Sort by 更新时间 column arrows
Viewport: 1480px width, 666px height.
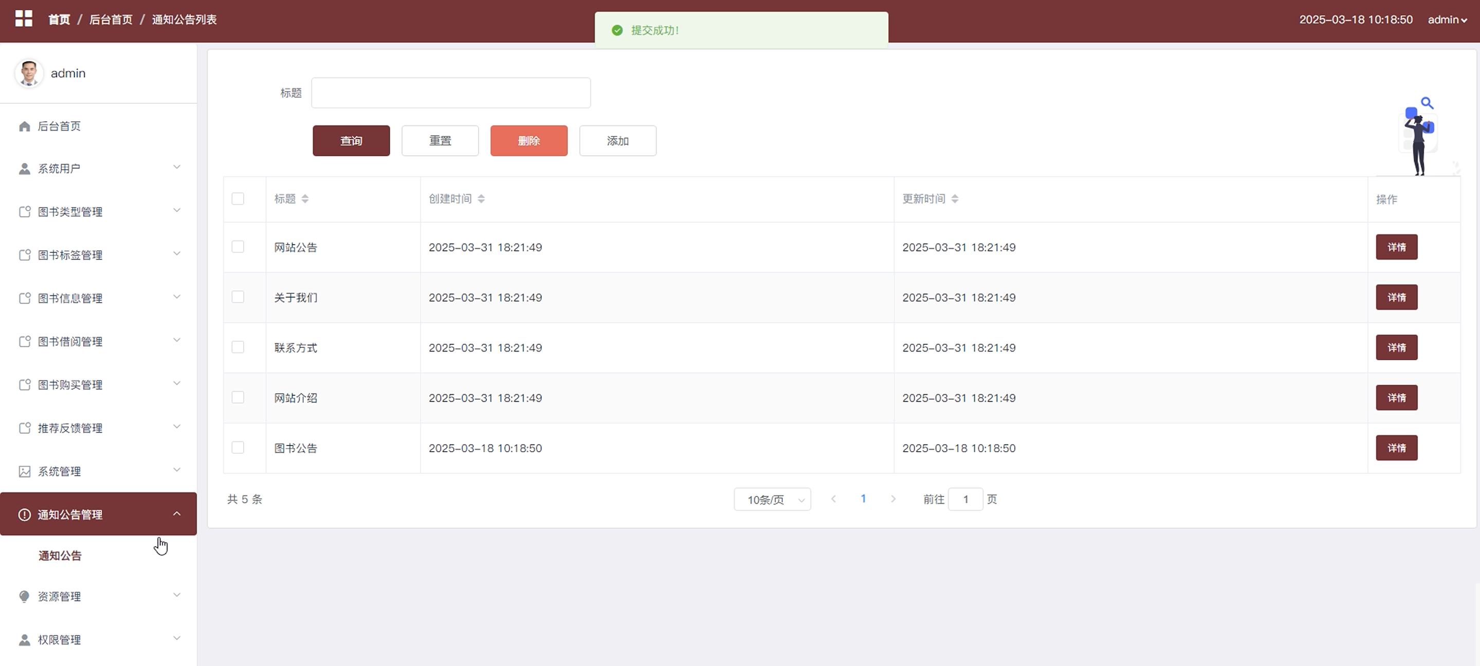(955, 199)
